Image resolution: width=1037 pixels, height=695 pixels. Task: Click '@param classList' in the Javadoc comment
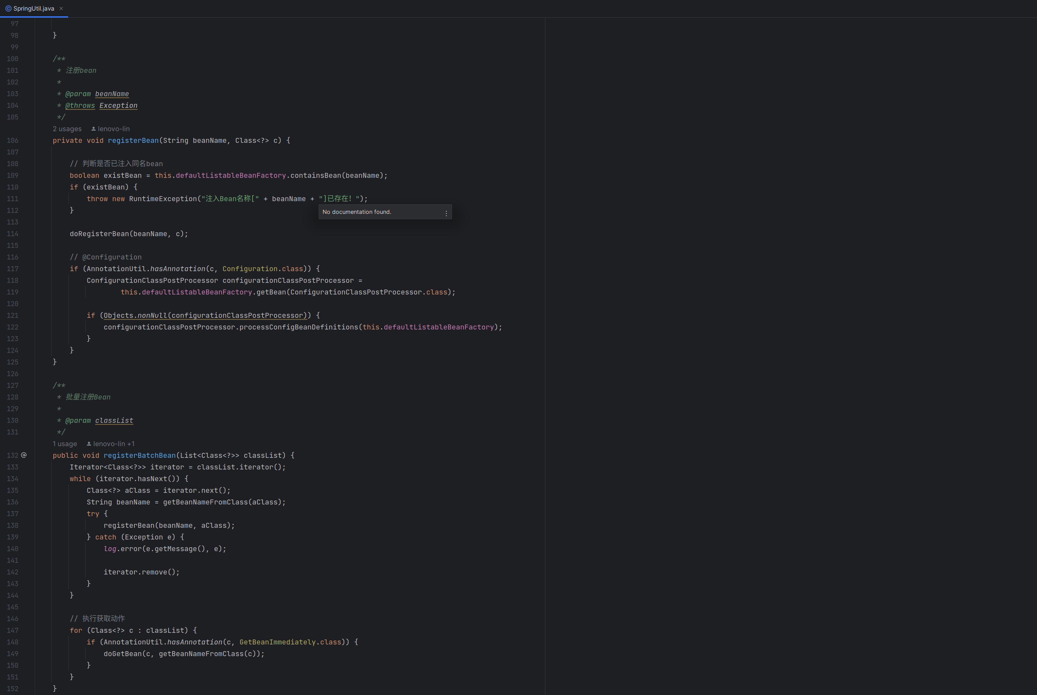point(99,421)
